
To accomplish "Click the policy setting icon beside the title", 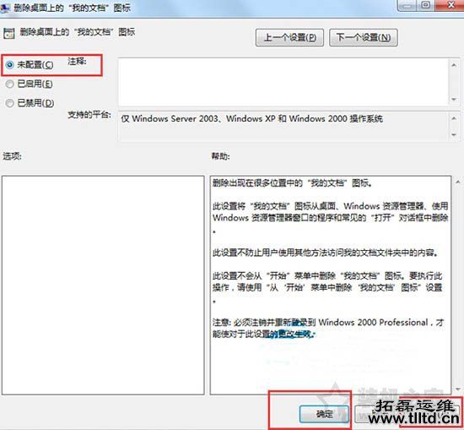I will click(x=8, y=33).
